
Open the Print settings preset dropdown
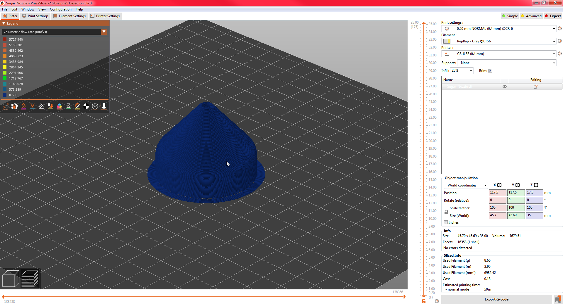[554, 29]
